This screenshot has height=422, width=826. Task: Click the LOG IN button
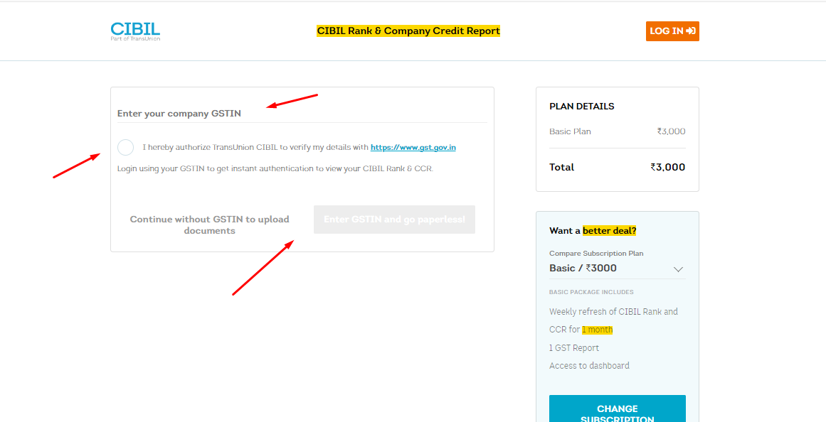672,31
